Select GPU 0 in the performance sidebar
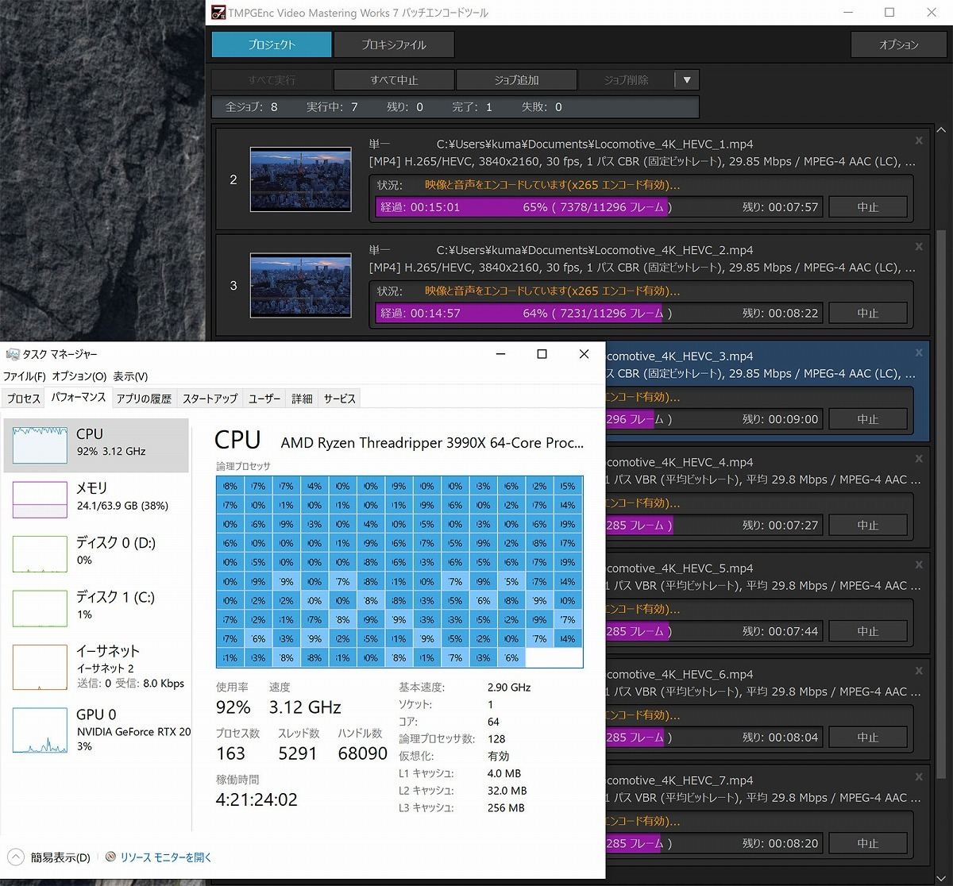 tap(96, 730)
